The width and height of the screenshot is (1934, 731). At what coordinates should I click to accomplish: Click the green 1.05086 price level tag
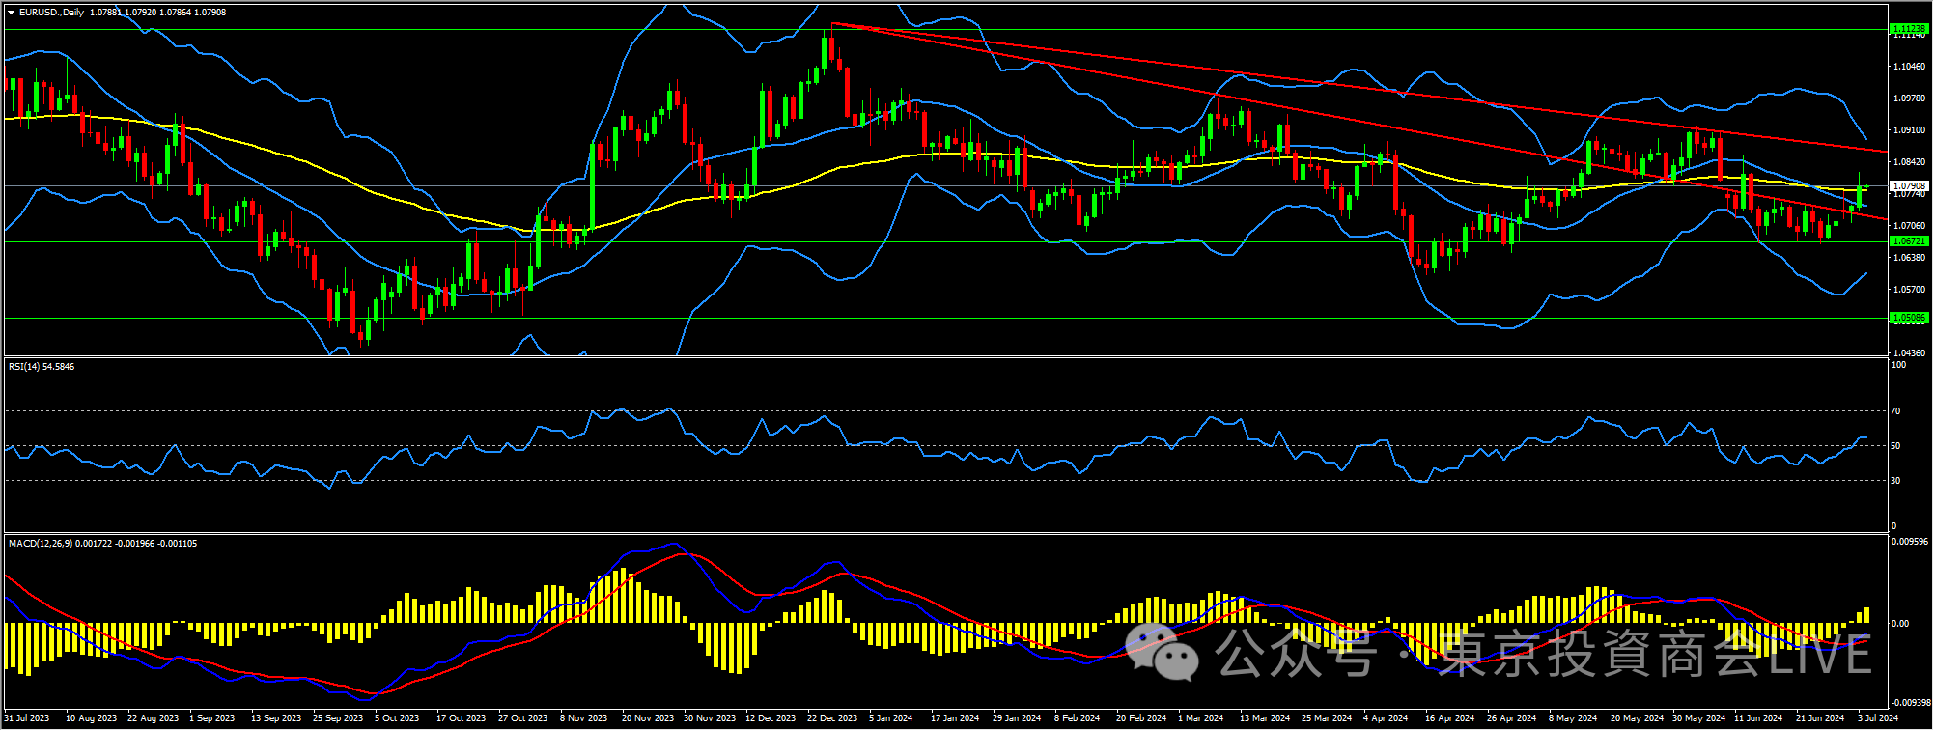[x=1909, y=318]
